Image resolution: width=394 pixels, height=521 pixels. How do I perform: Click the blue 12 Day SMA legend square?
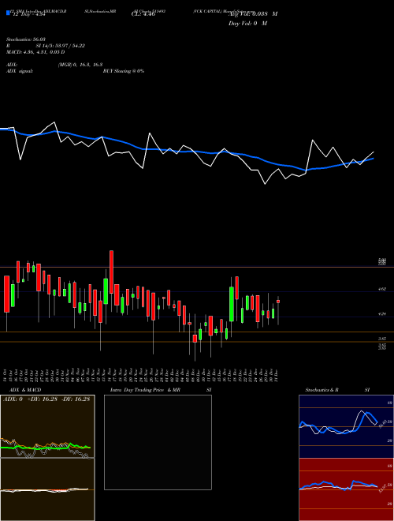(x=8, y=13)
